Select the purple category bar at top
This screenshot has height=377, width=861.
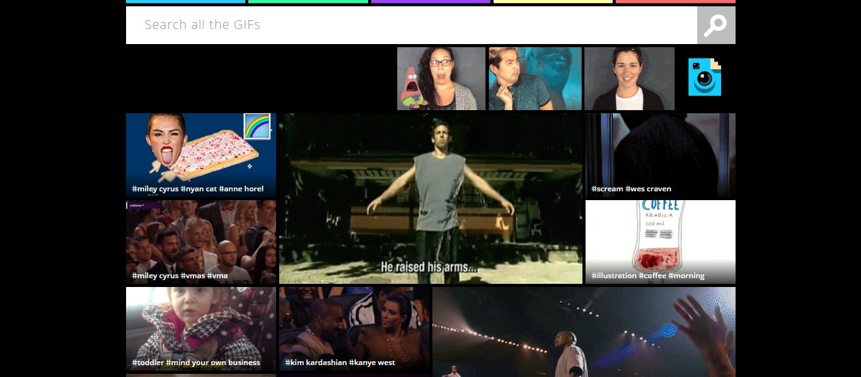point(430,1)
